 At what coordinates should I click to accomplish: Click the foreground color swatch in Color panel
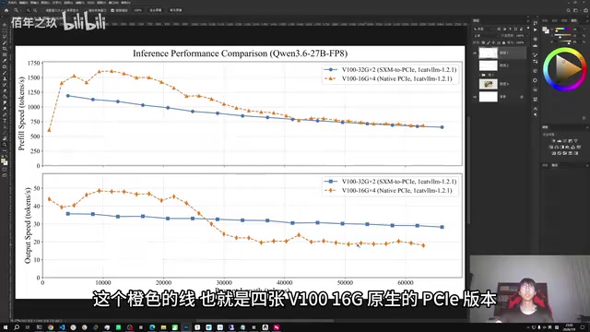(544, 29)
